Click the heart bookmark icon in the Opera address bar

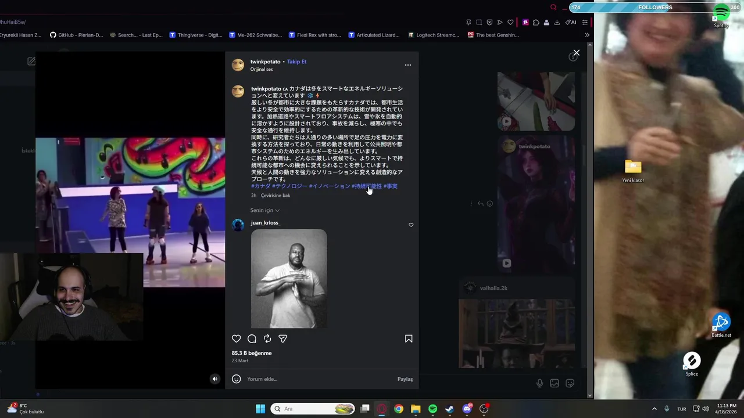point(510,22)
